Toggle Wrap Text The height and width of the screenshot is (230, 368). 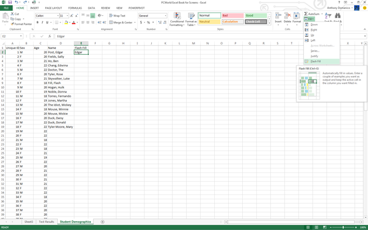click(x=118, y=16)
